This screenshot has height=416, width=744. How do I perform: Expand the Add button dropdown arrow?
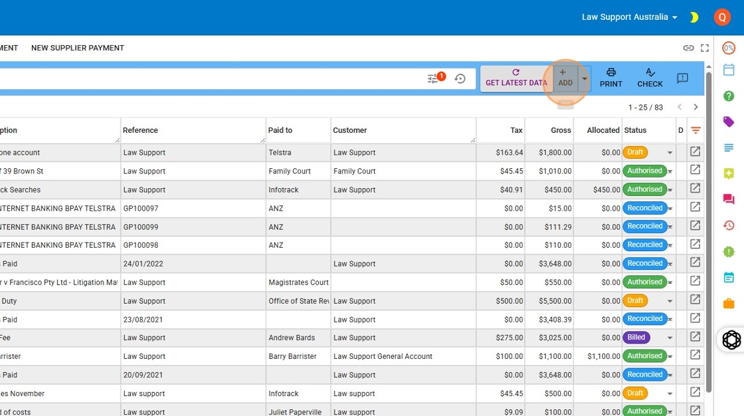(x=584, y=78)
